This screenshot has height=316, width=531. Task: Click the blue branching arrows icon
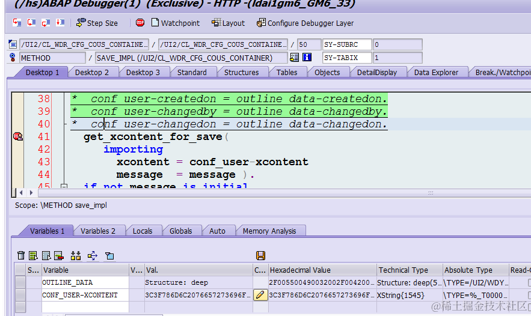(93, 255)
